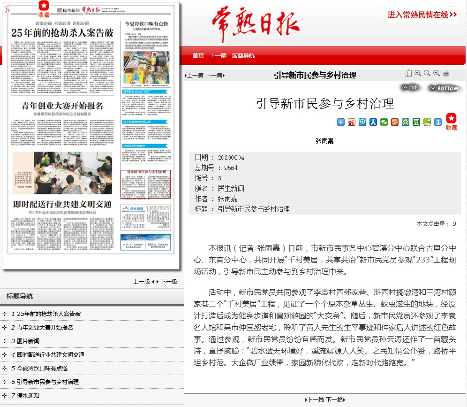Click the 本文点击量 counter
Screen dimensions: 467x407
point(437,223)
